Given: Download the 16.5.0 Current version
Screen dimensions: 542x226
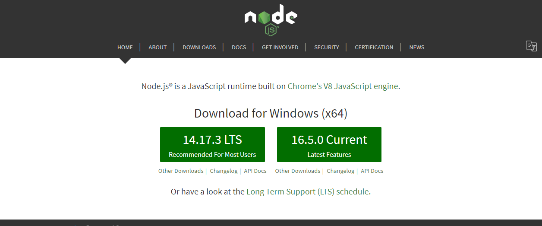Looking at the screenshot, I should click(x=329, y=144).
